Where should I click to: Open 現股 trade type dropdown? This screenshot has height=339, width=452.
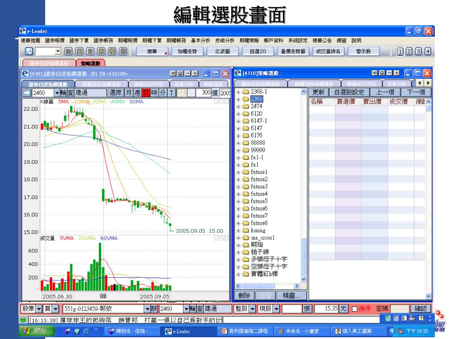(x=276, y=309)
